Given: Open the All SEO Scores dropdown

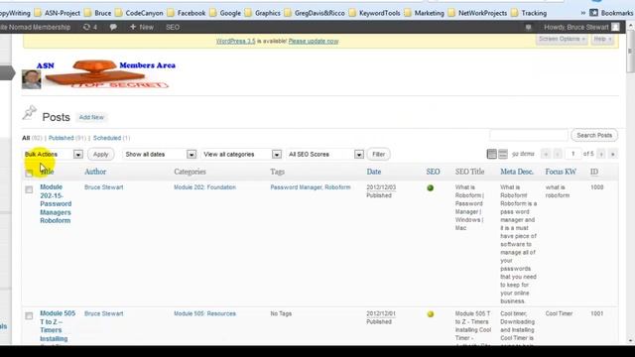Looking at the screenshot, I should pos(325,155).
